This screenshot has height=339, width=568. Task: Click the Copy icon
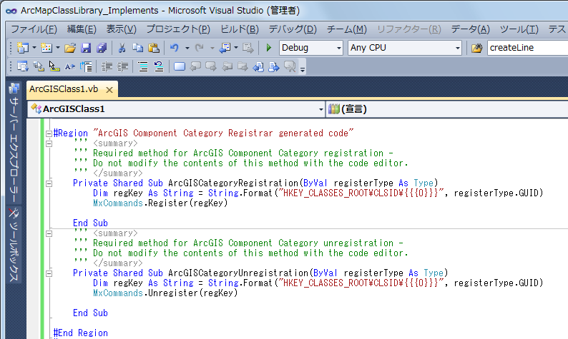[137, 48]
